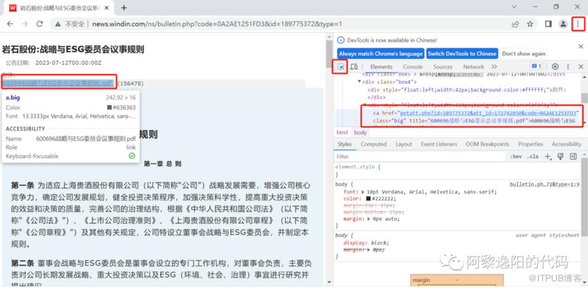This screenshot has width=588, height=288.
Task: Share this page icon in address bar
Action: [515, 24]
